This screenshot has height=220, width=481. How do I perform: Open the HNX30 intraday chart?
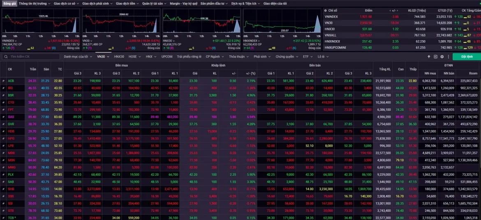[201, 21]
